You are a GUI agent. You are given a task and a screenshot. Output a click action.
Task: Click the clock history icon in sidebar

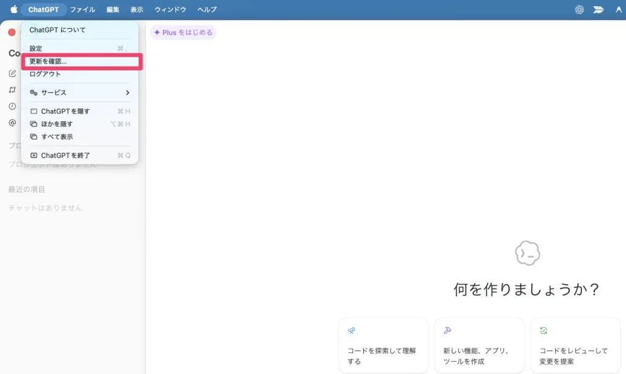click(12, 106)
